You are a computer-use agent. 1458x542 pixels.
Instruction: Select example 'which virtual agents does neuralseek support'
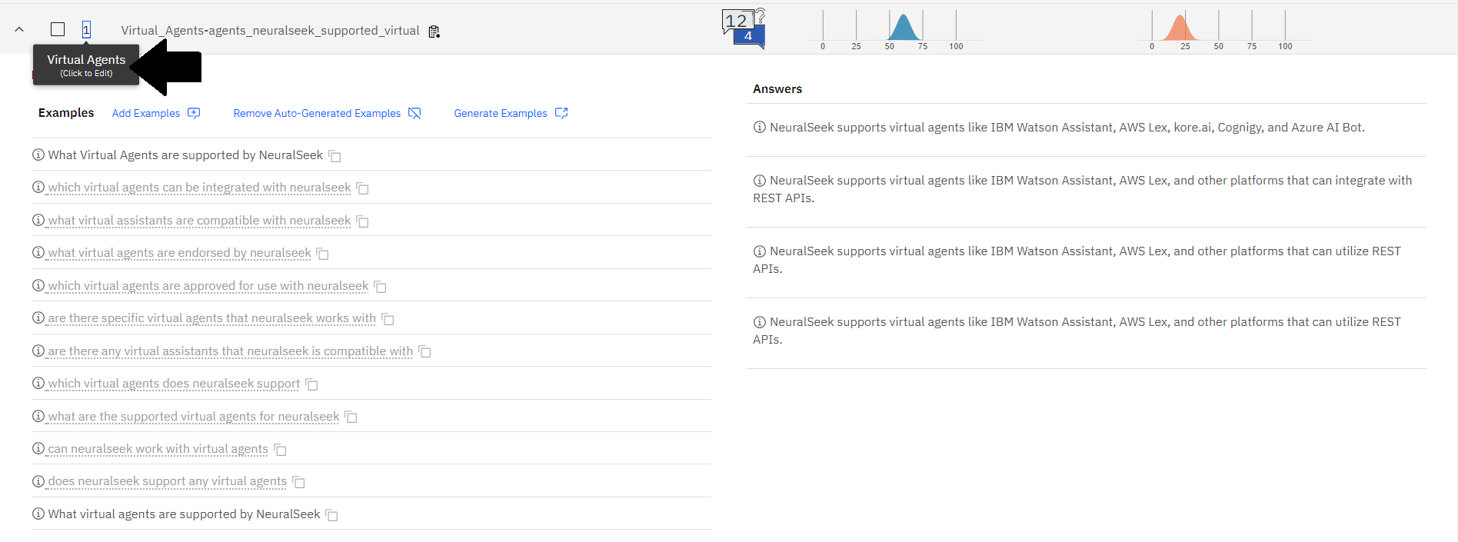(174, 383)
